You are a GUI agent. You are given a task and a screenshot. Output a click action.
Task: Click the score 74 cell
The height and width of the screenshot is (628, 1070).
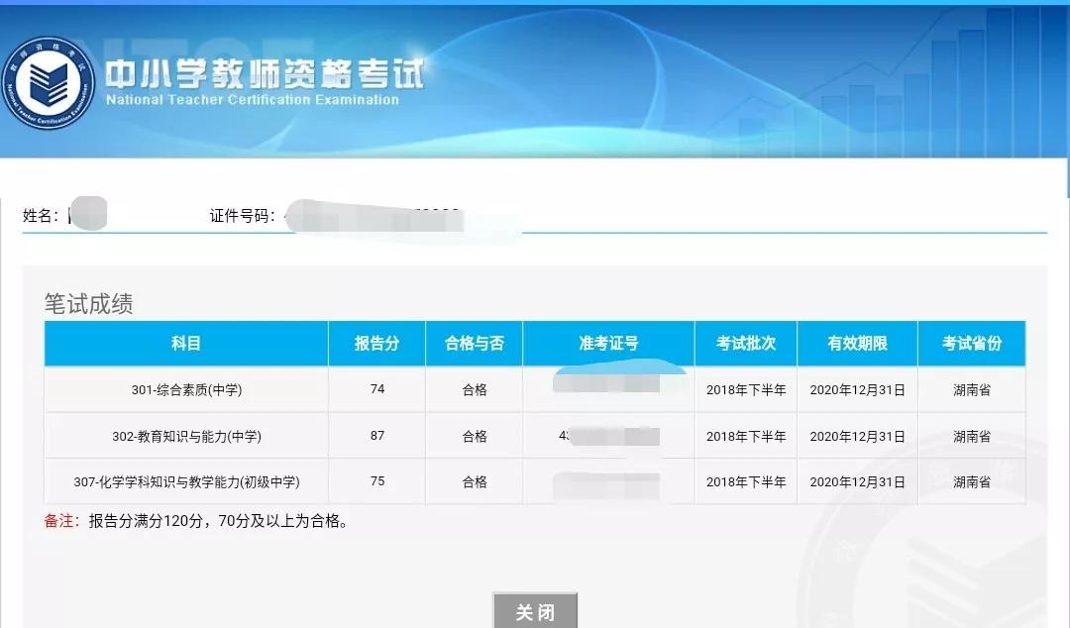click(377, 389)
